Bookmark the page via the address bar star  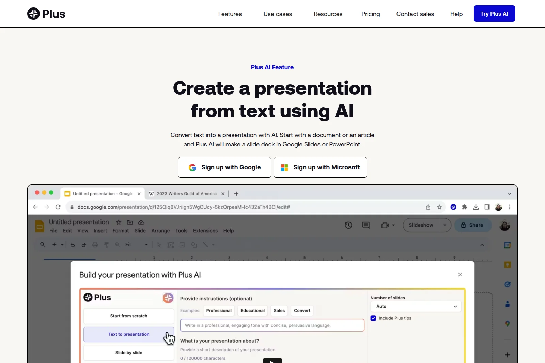click(x=439, y=207)
